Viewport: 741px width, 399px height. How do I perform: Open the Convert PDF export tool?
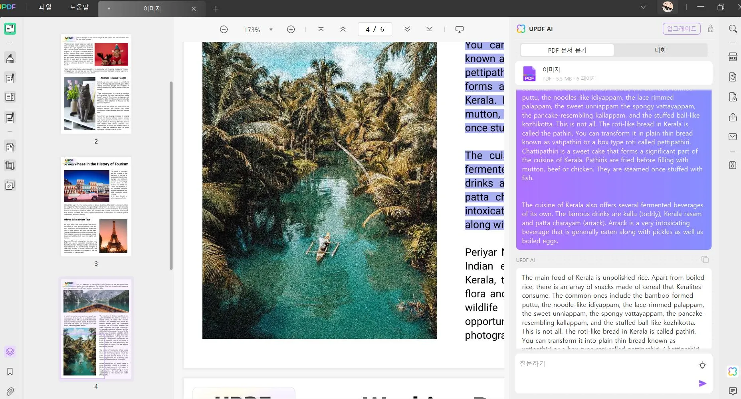tap(733, 77)
